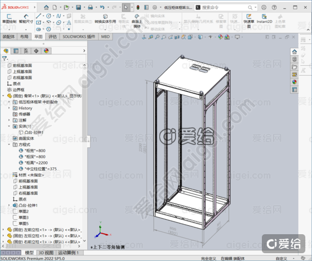The image size is (312, 261).
Task: Click the Rebuild traffic light icon
Action: click(138, 8)
